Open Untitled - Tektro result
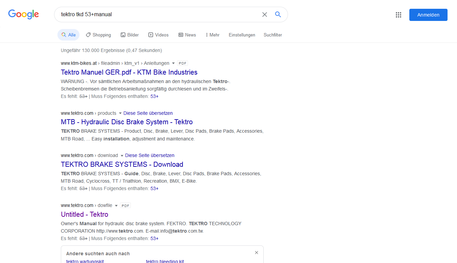457x263 pixels. [85, 214]
